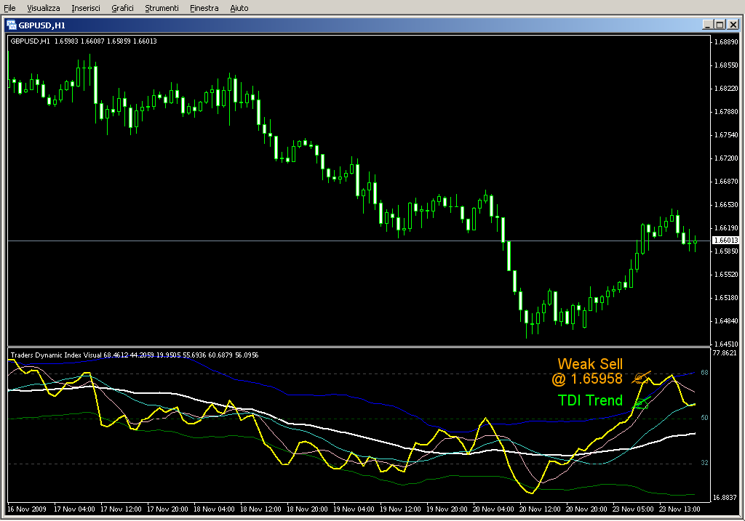Click the 1.68550 price scale label
This screenshot has height=521, width=745.
coord(726,65)
